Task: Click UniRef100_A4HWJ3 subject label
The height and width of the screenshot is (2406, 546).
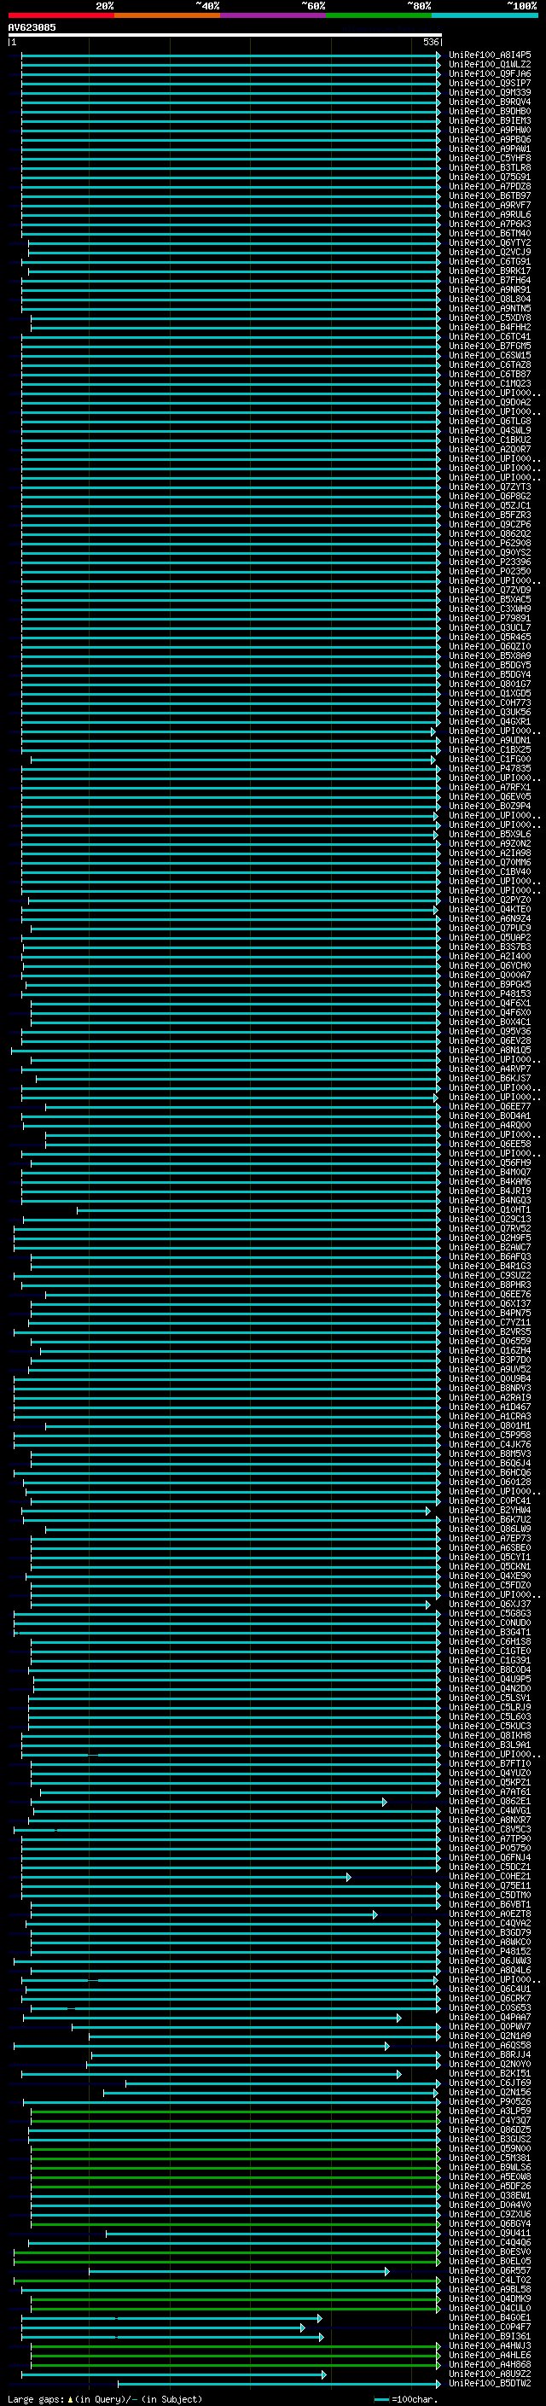Action: tap(490, 2345)
